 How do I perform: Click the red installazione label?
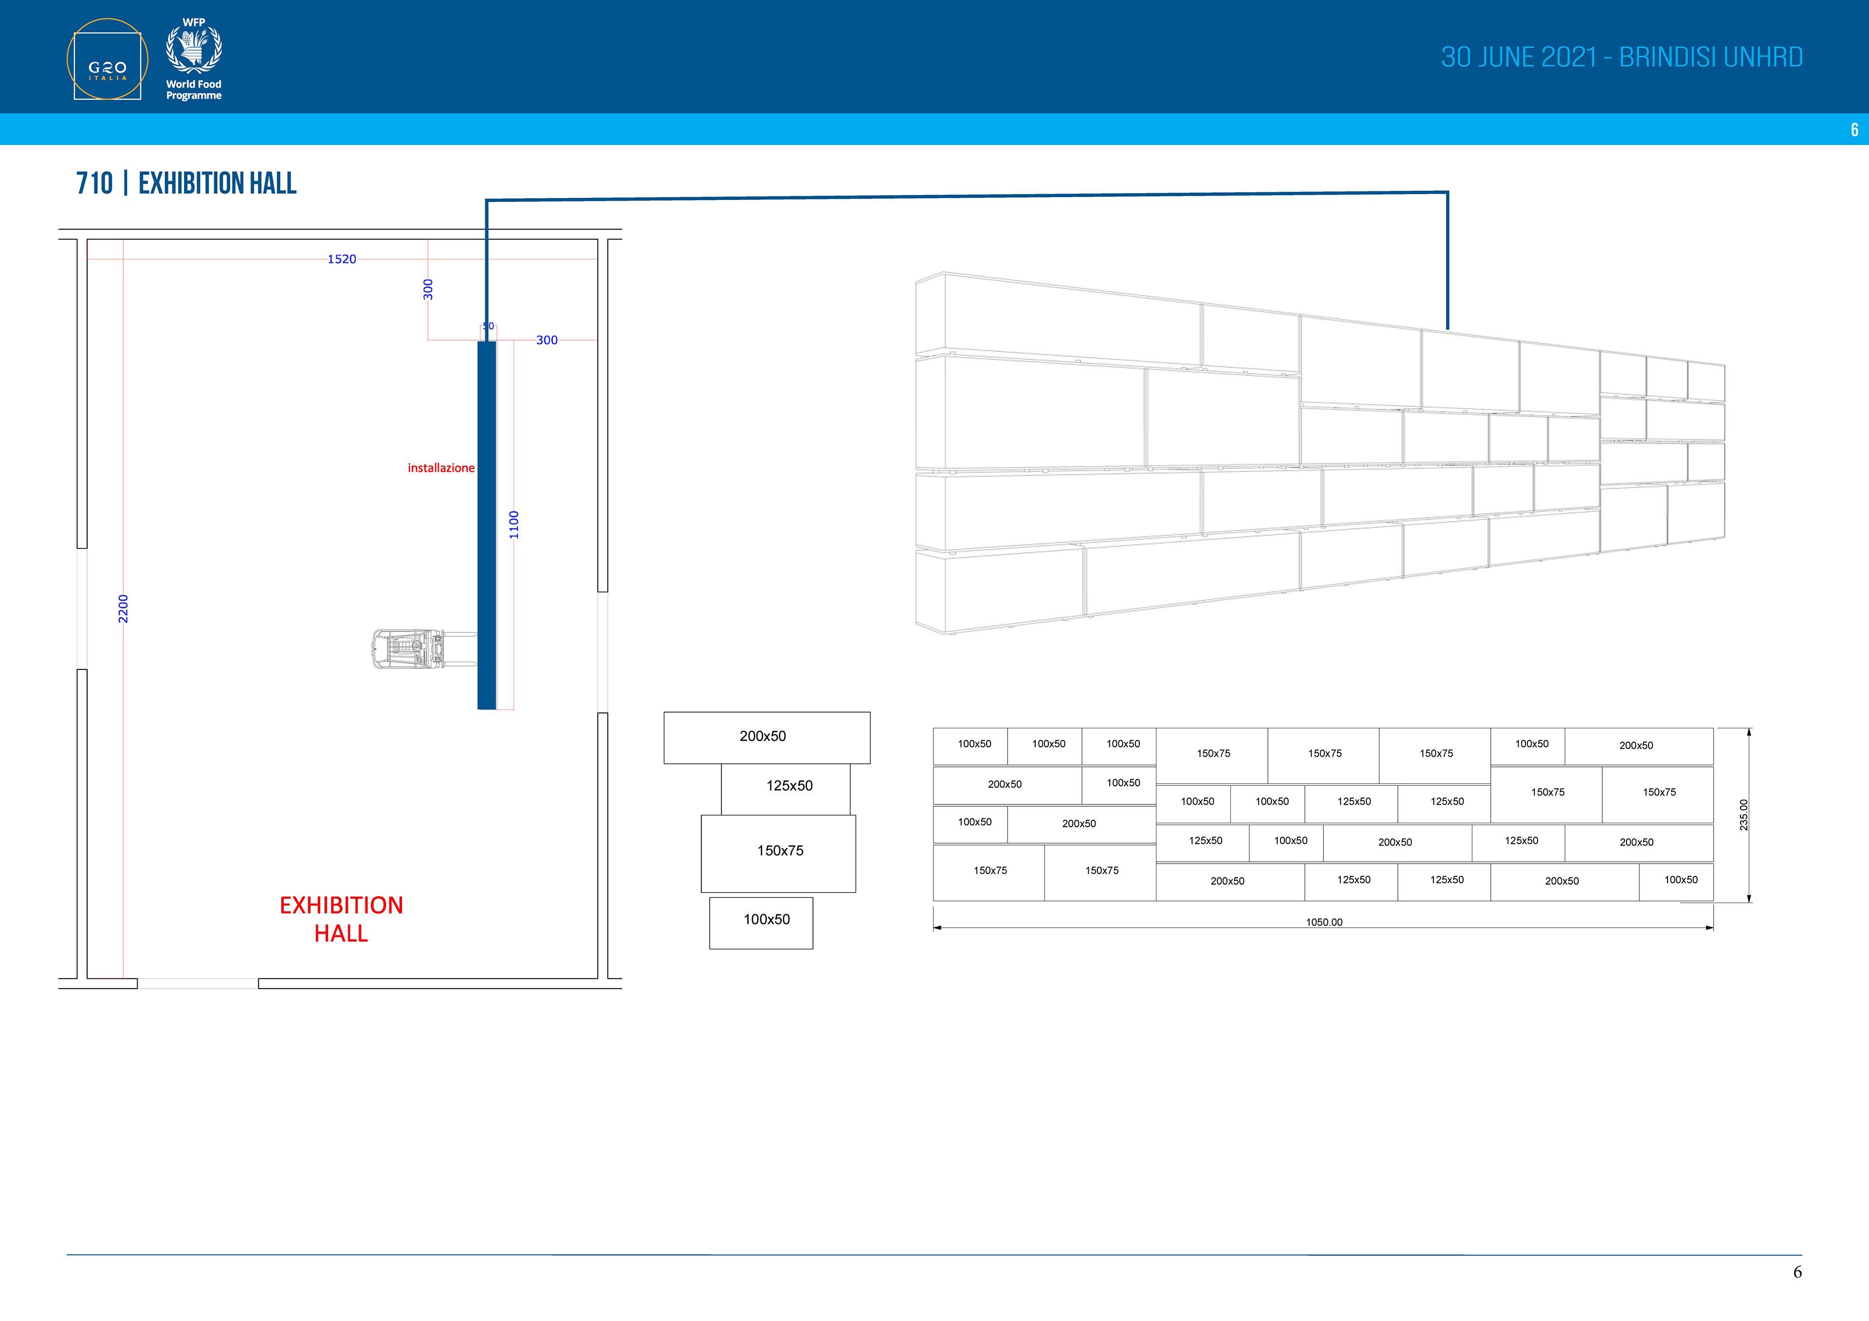[440, 468]
